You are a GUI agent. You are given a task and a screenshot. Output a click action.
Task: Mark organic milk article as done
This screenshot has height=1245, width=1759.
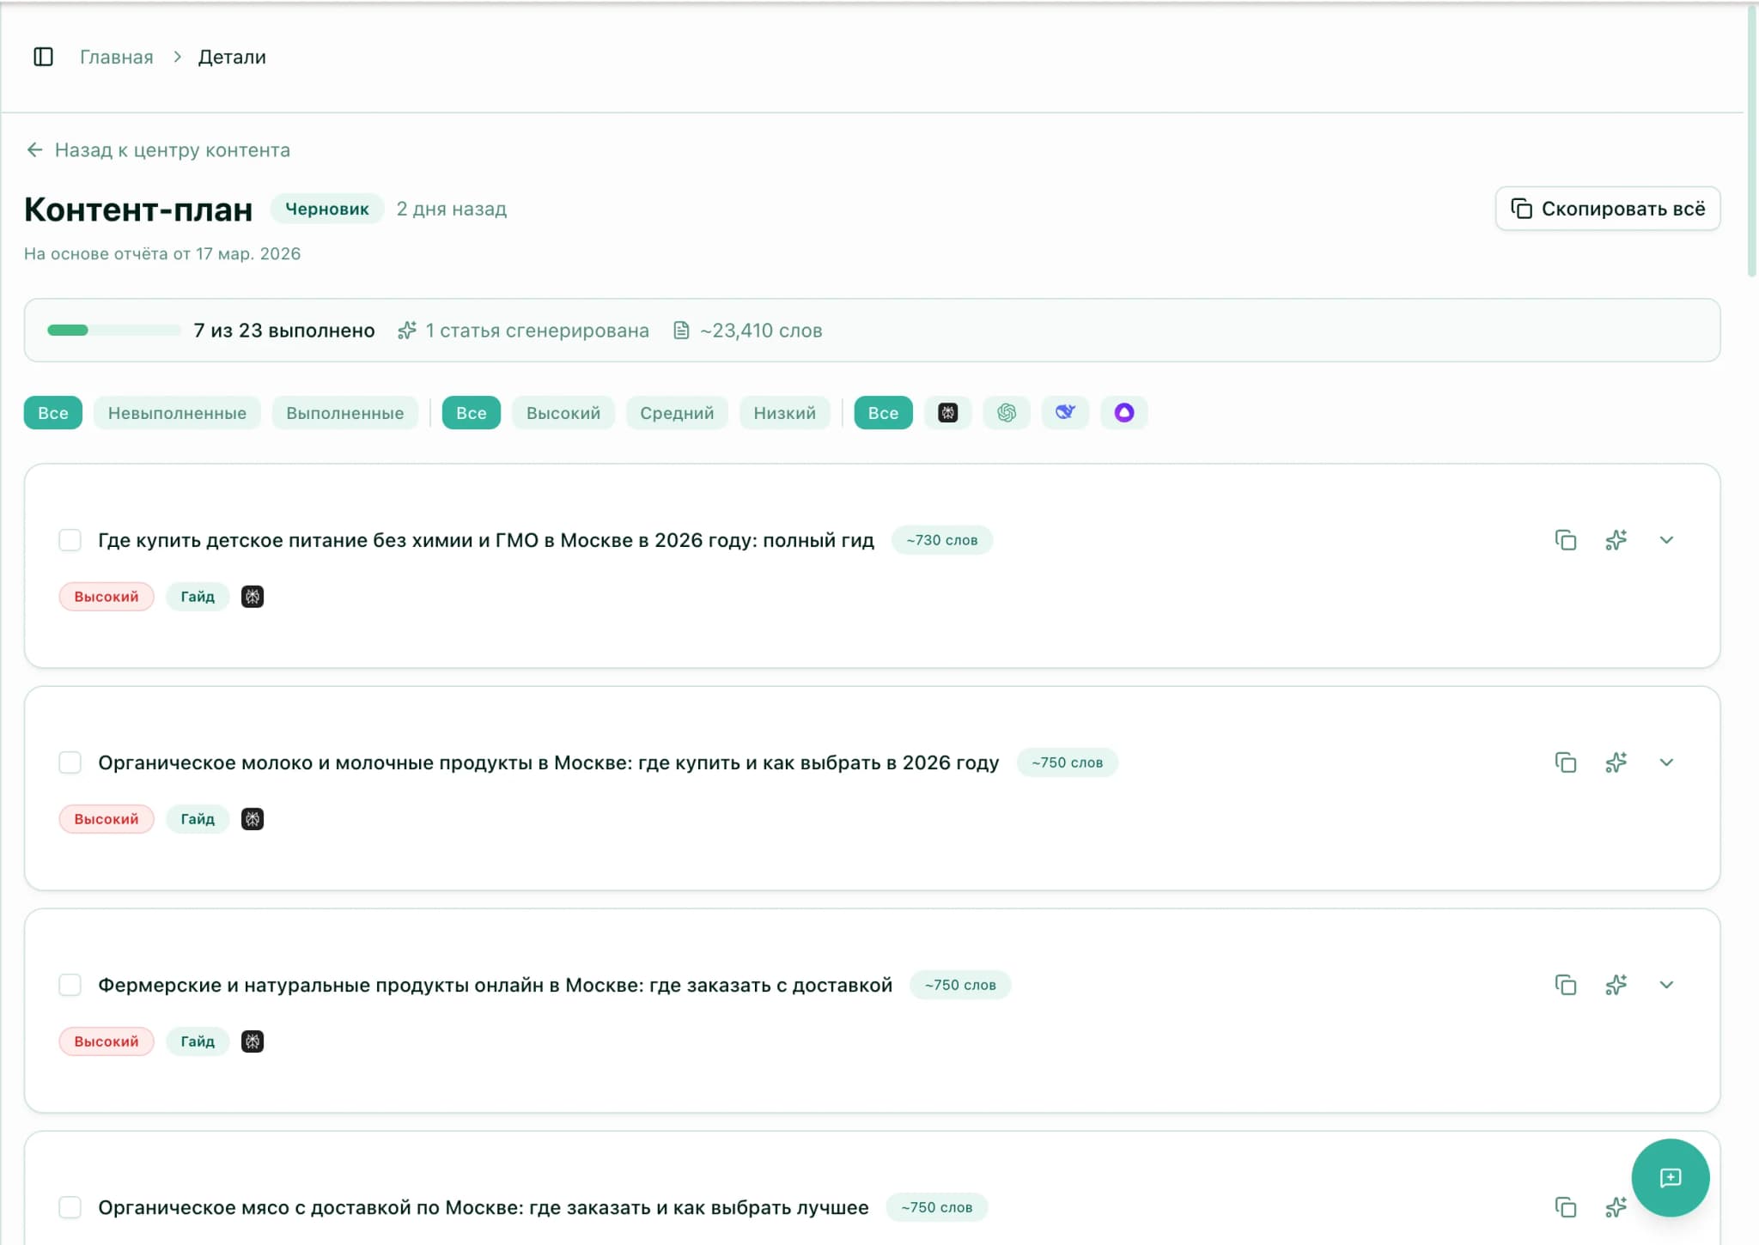[x=70, y=762]
